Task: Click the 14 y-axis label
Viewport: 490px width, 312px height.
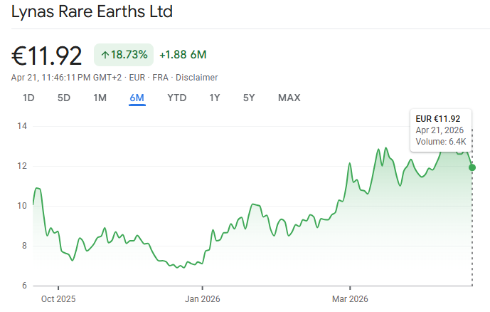Action: [x=22, y=126]
